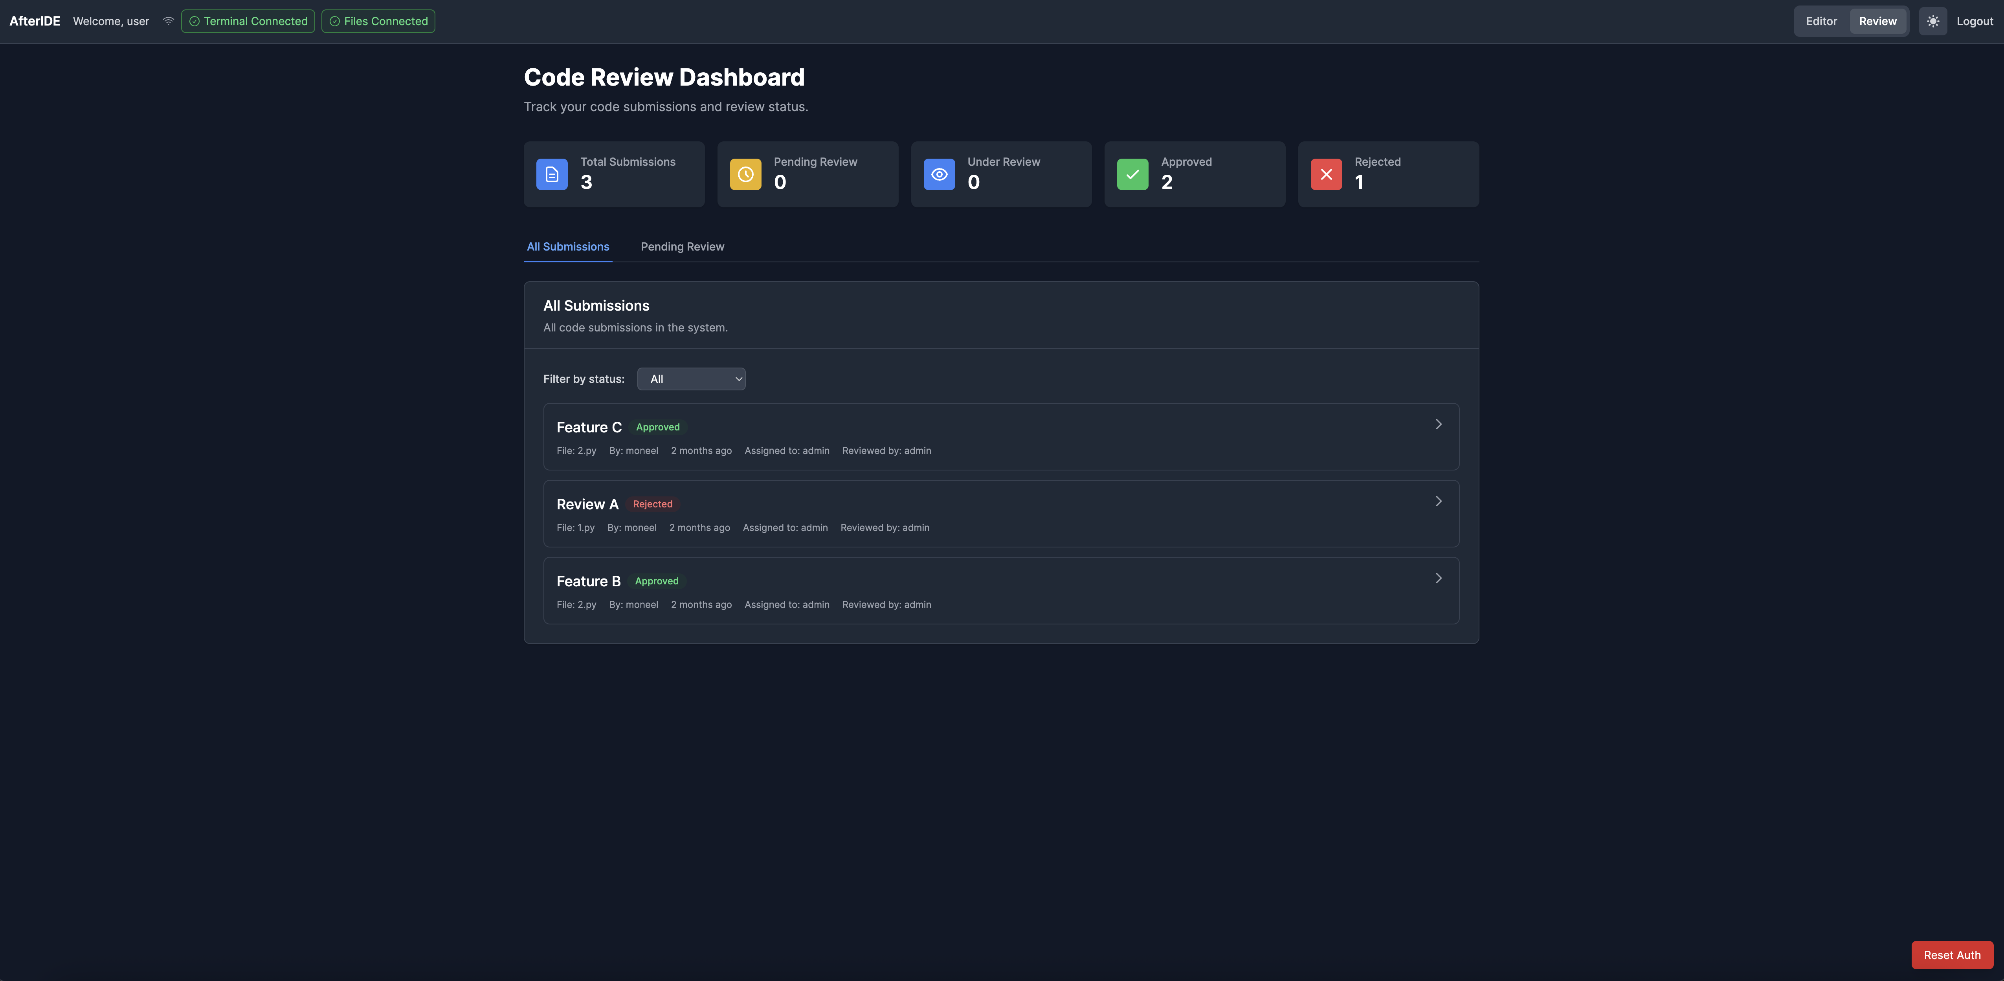Click the AfterIDE logo text
Image resolution: width=2004 pixels, height=981 pixels.
[34, 21]
